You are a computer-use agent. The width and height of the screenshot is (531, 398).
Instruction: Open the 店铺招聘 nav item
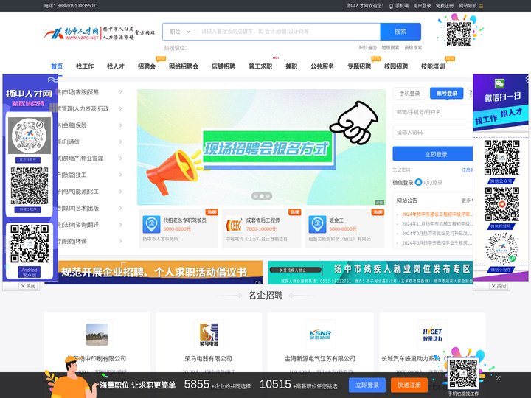click(223, 66)
